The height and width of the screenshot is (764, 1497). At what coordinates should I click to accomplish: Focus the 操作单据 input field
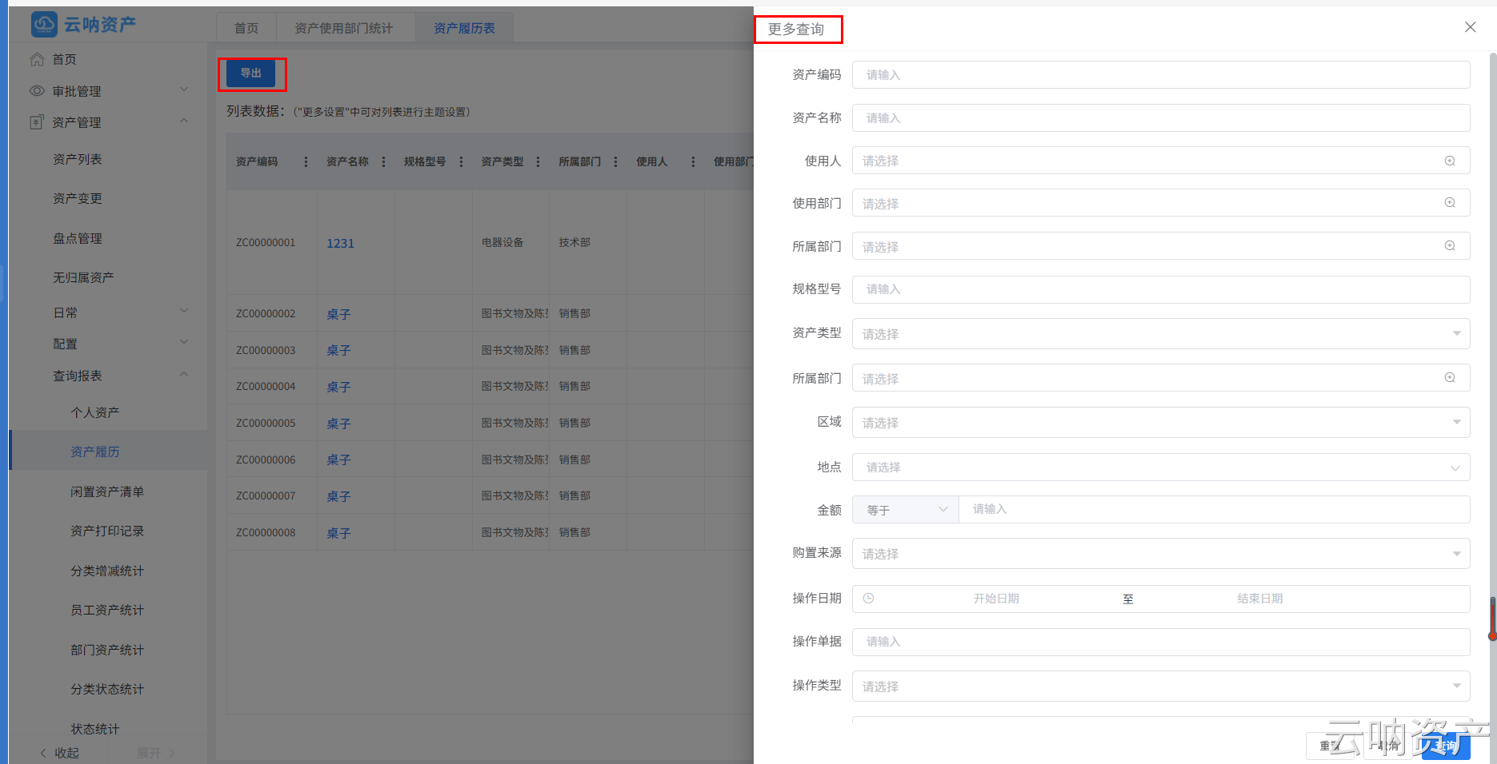click(x=1161, y=642)
